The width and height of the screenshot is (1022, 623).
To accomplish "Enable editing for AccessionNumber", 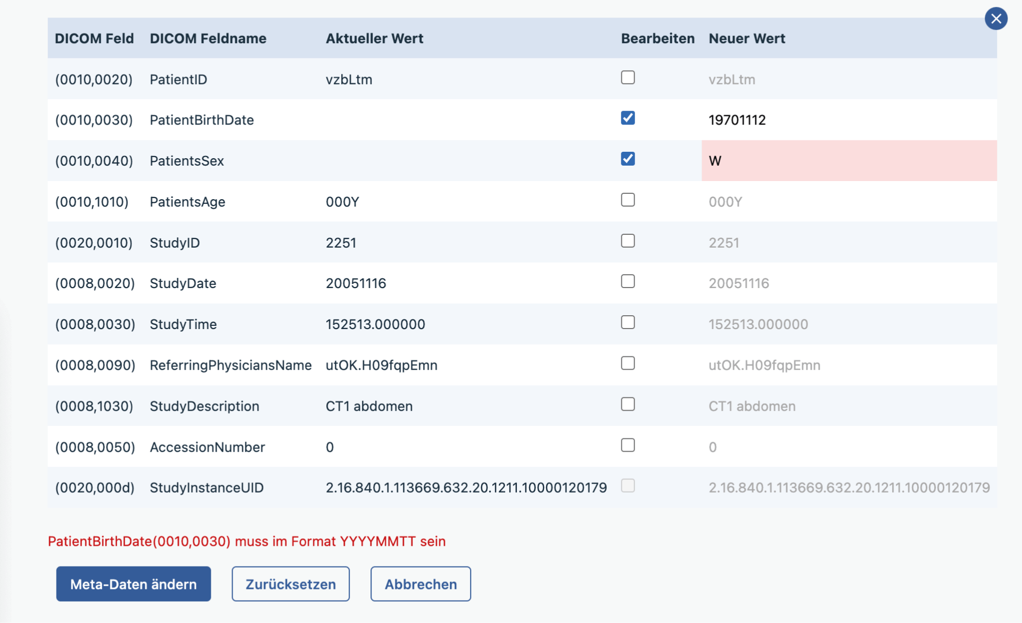I will click(628, 445).
